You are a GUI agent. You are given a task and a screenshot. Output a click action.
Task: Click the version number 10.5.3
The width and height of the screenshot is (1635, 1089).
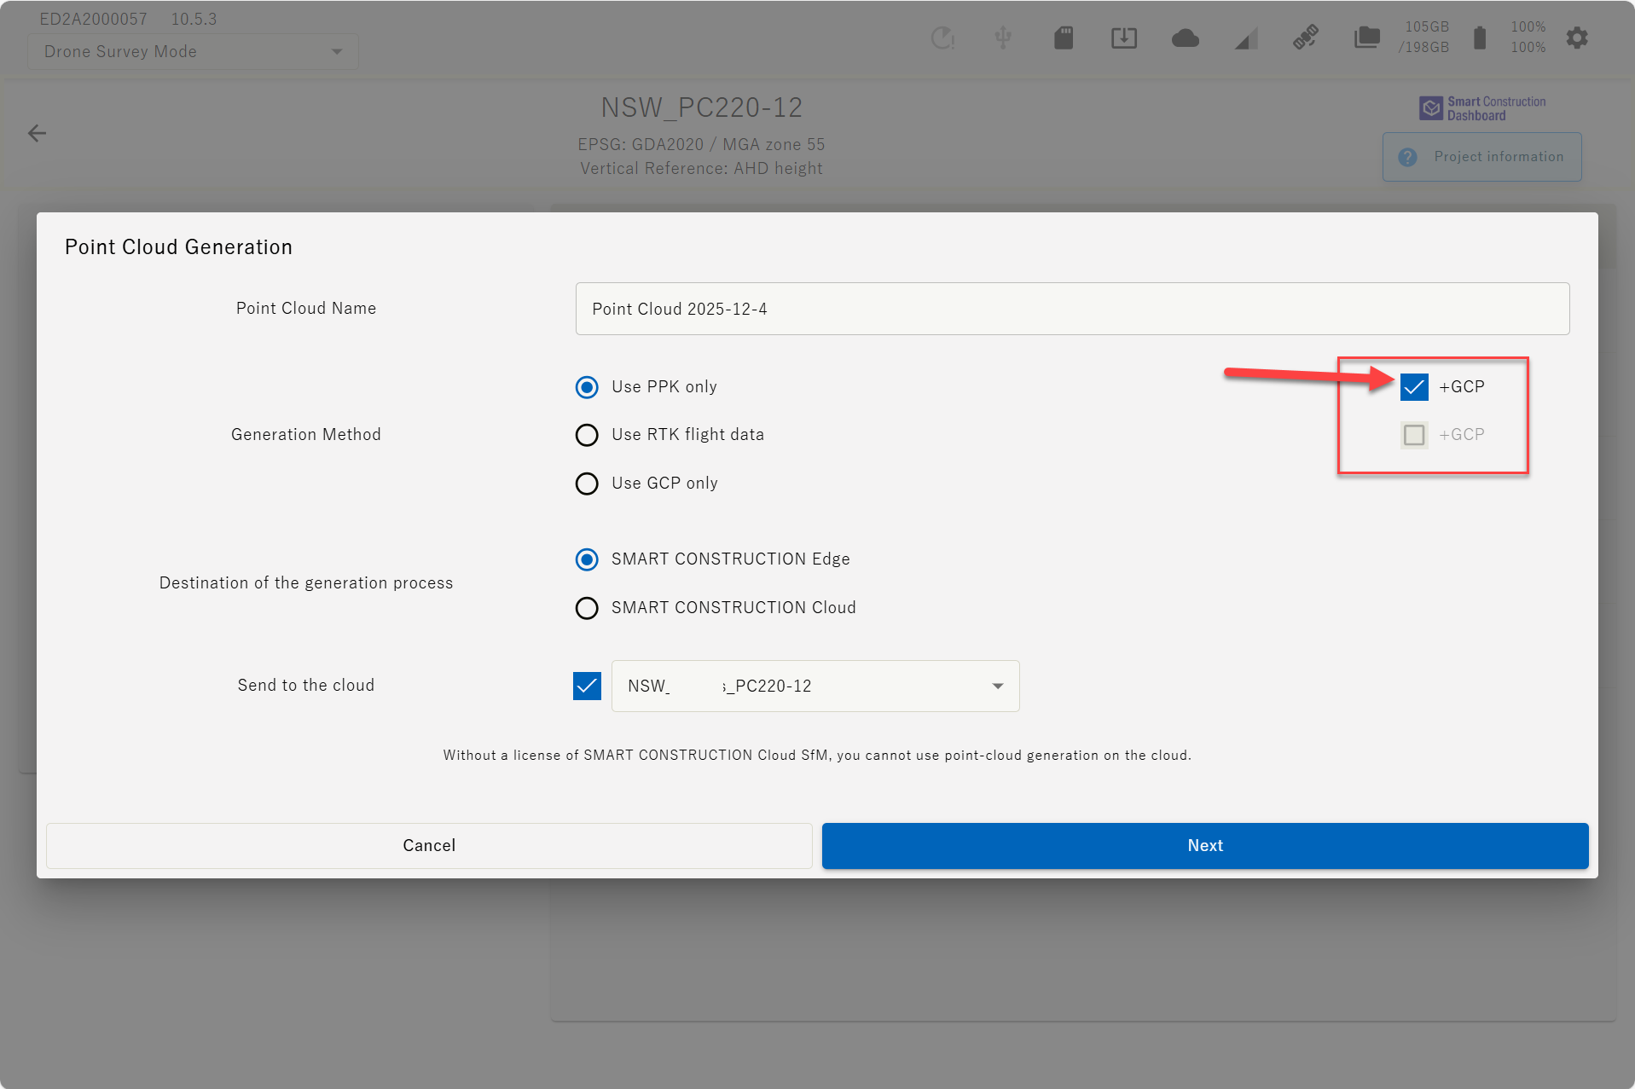(194, 19)
